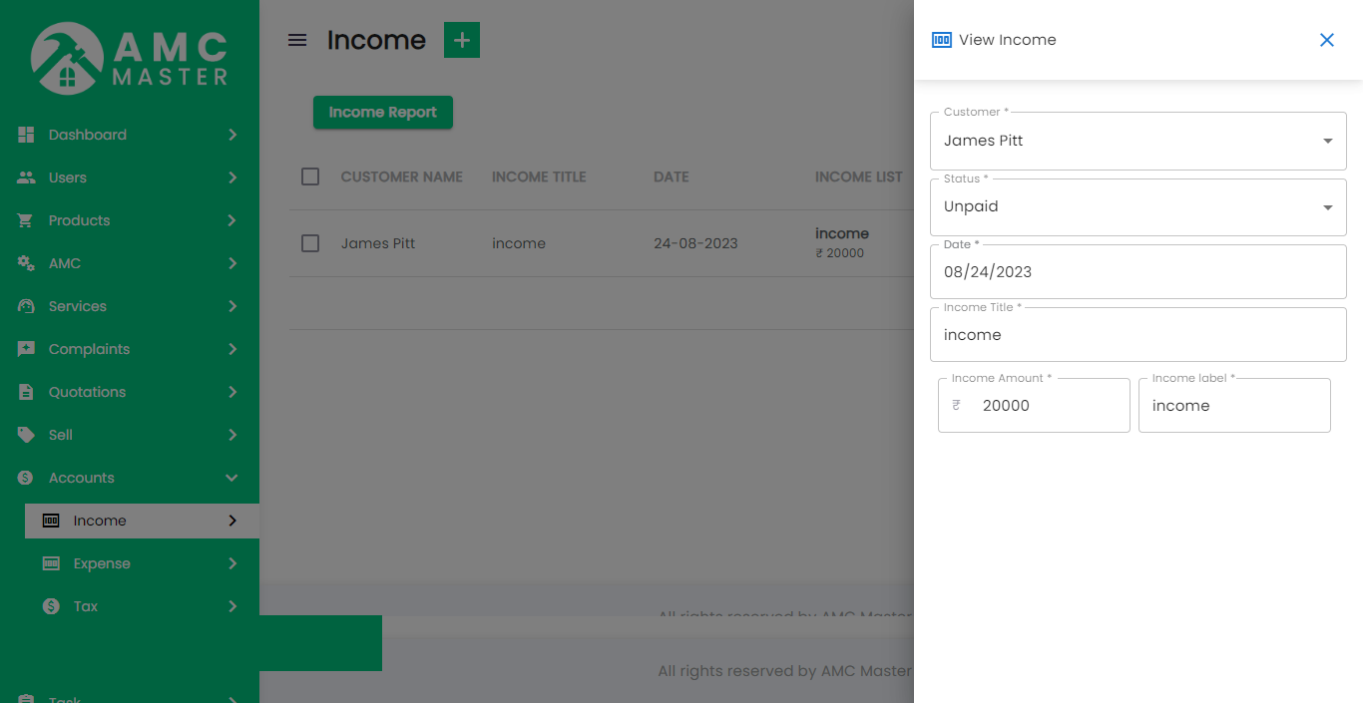The height and width of the screenshot is (704, 1363).
Task: Click the Dashboard grid icon in sidebar
Action: pyautogui.click(x=26, y=135)
